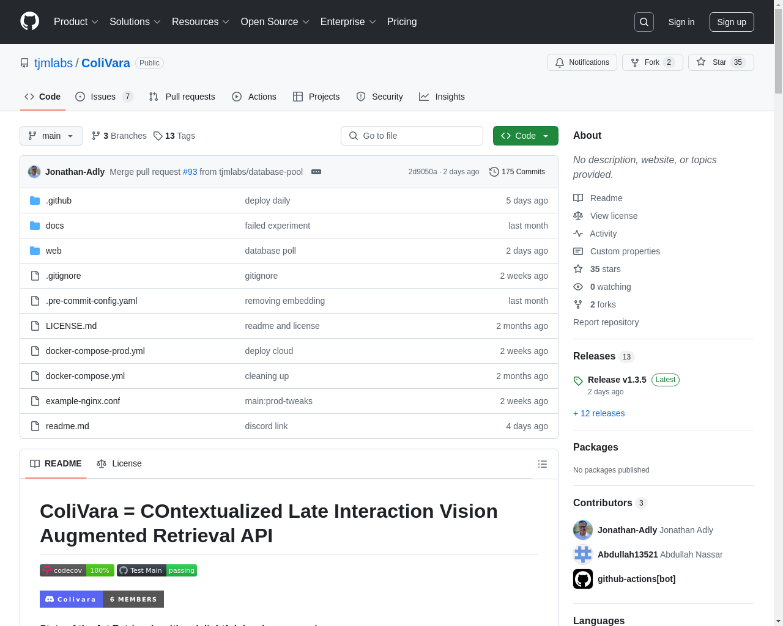Image resolution: width=783 pixels, height=626 pixels.
Task: Open the Projects tab
Action: [x=316, y=97]
